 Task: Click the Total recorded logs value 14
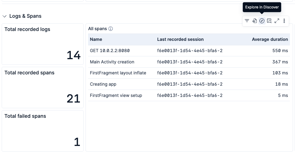point(74,56)
